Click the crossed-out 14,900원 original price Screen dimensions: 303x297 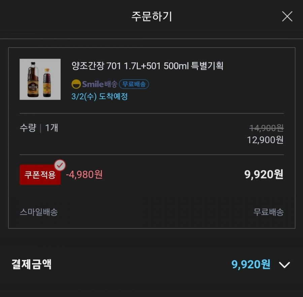tap(267, 128)
